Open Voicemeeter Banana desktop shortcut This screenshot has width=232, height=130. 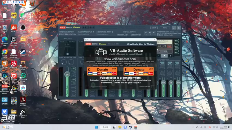[5, 89]
